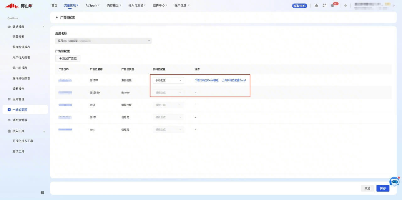Viewport: 402px width, 200px height.
Task: Select 瀑布流管理 in the sidebar
Action: [20, 120]
